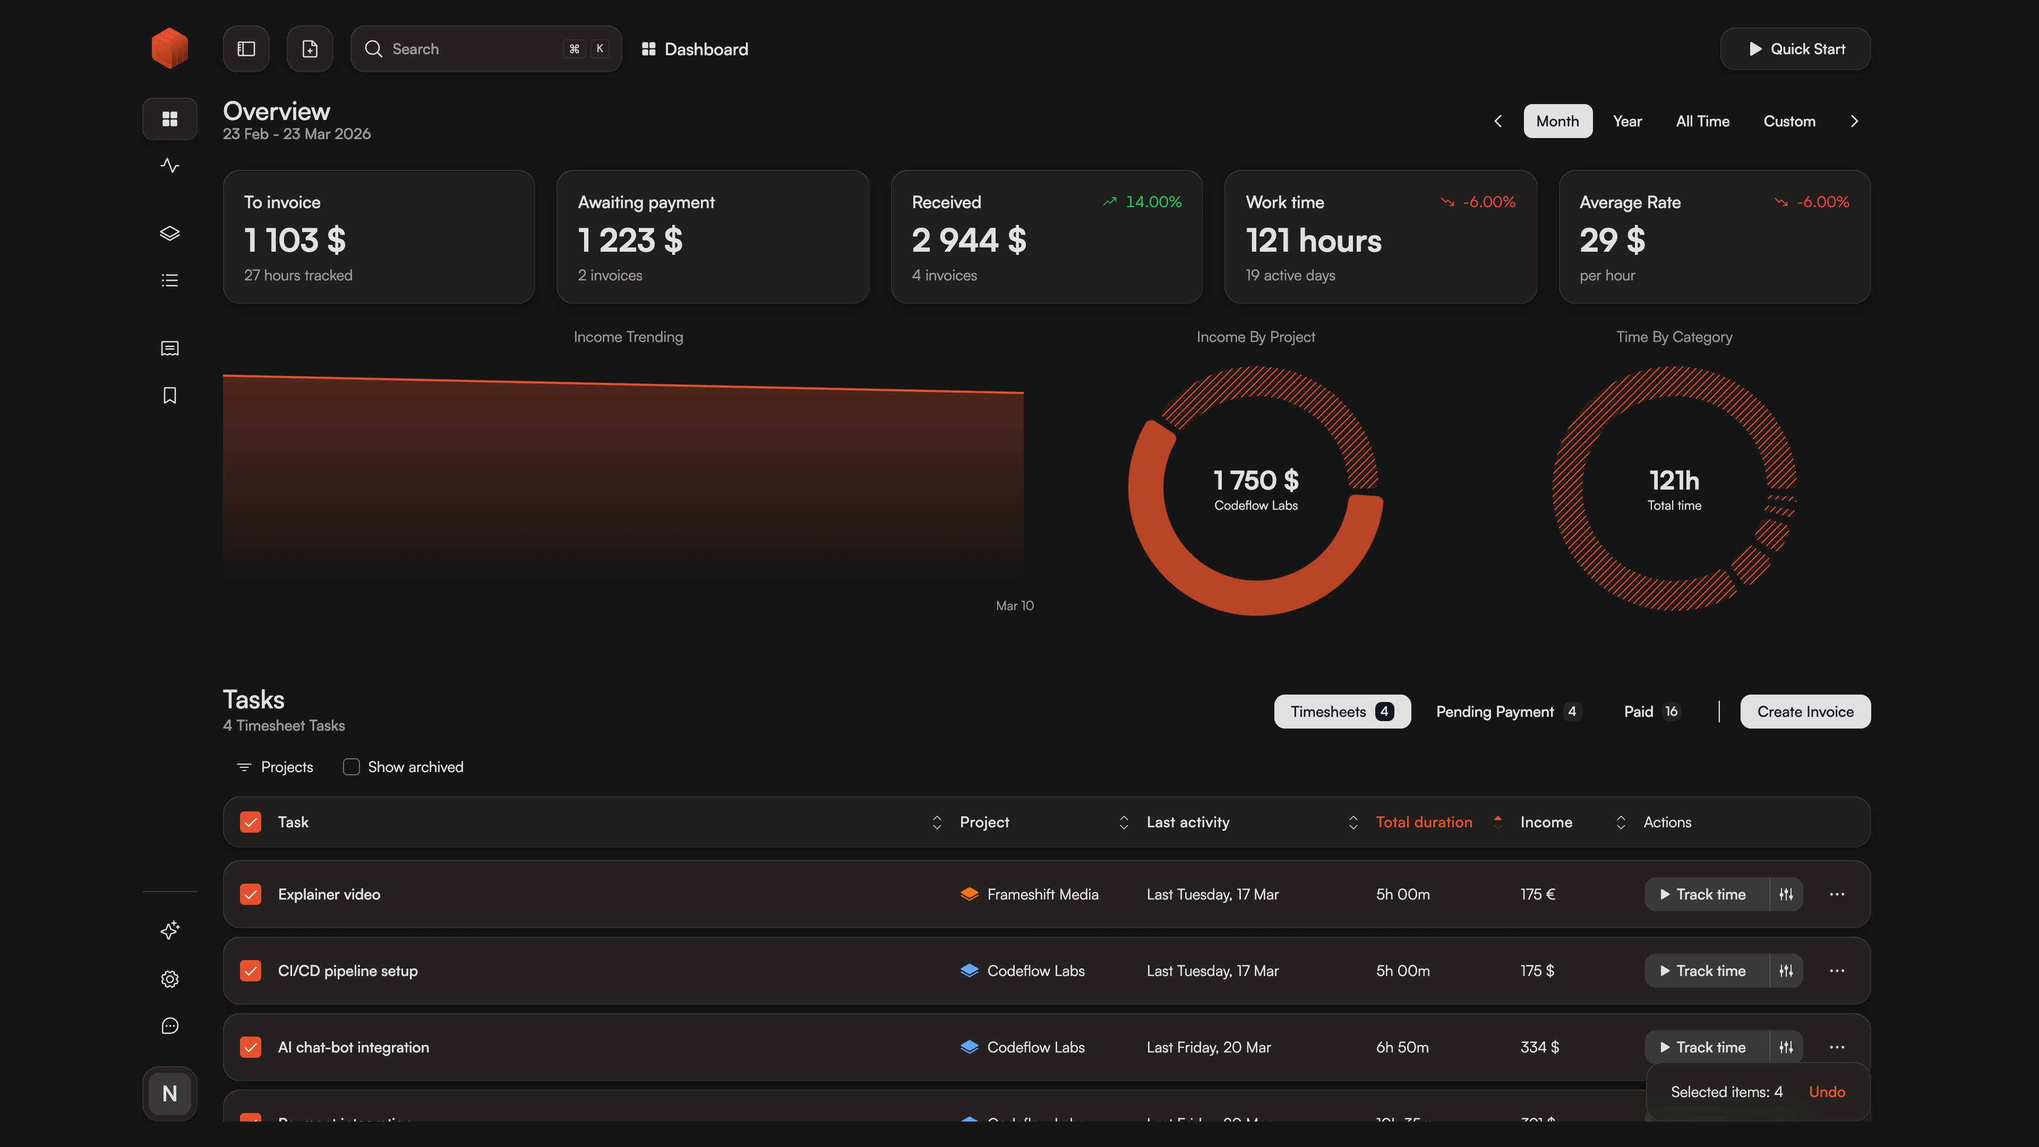This screenshot has width=2039, height=1147.
Task: Go to previous period with left chevron
Action: 1497,121
